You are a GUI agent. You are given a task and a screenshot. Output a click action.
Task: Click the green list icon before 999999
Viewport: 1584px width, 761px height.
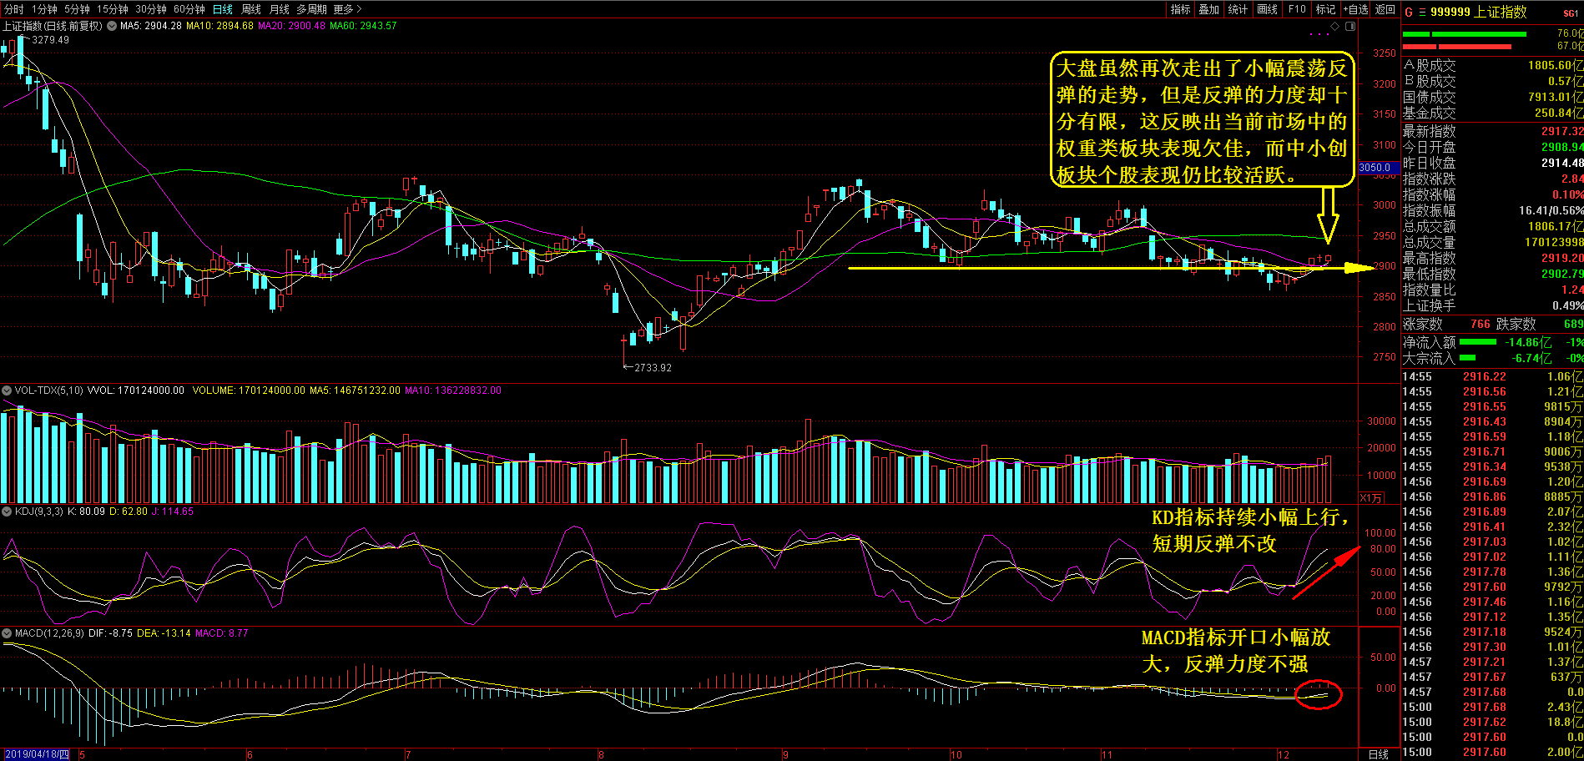click(x=1421, y=12)
